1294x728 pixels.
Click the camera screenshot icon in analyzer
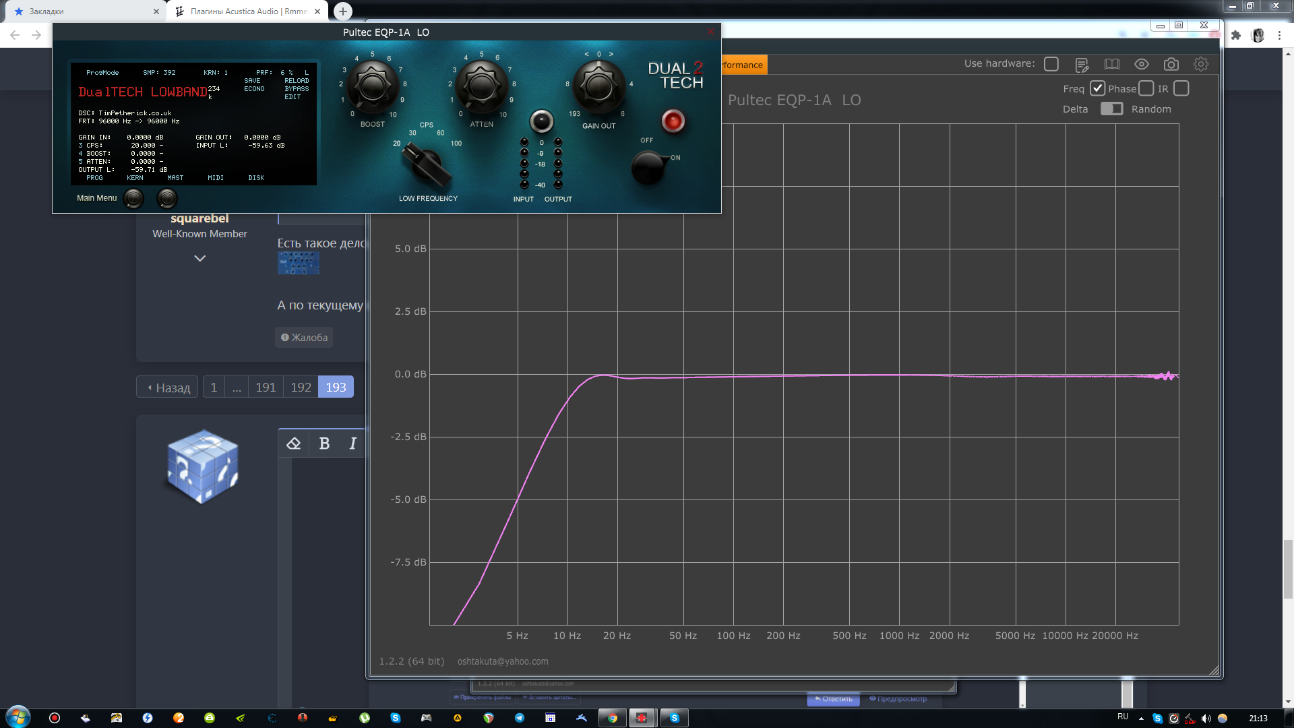(x=1171, y=64)
